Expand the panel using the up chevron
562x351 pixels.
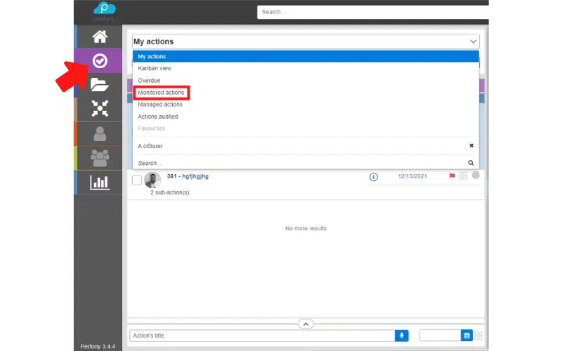point(305,324)
